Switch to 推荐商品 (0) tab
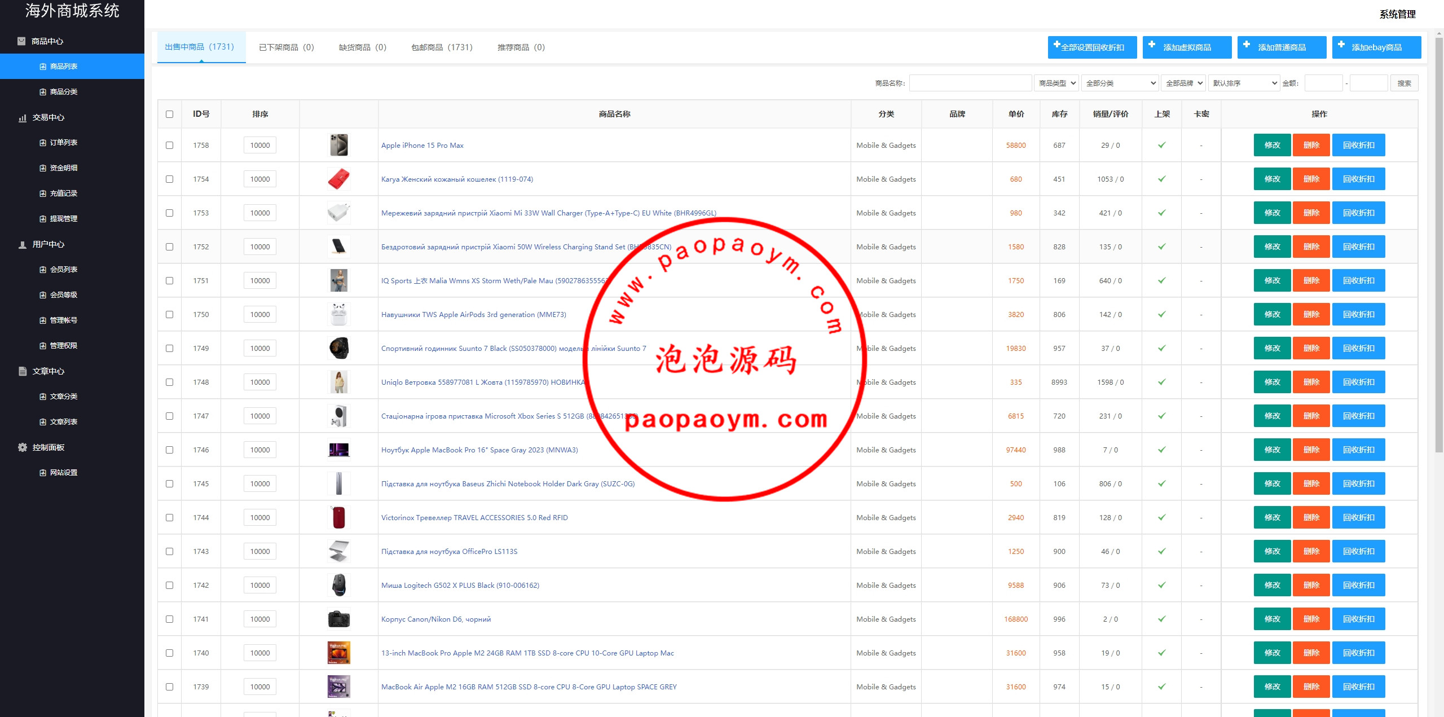 click(x=521, y=47)
